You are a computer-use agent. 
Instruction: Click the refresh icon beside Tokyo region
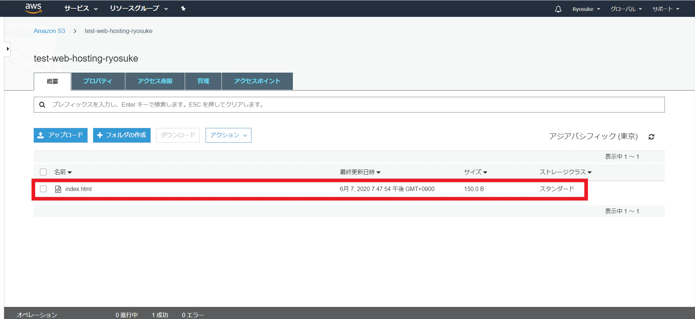click(651, 136)
